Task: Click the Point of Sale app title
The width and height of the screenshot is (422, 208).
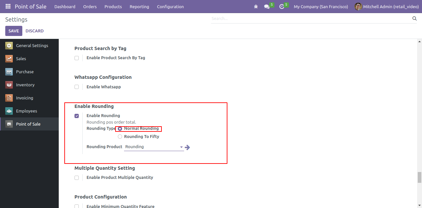Action: tap(31, 7)
